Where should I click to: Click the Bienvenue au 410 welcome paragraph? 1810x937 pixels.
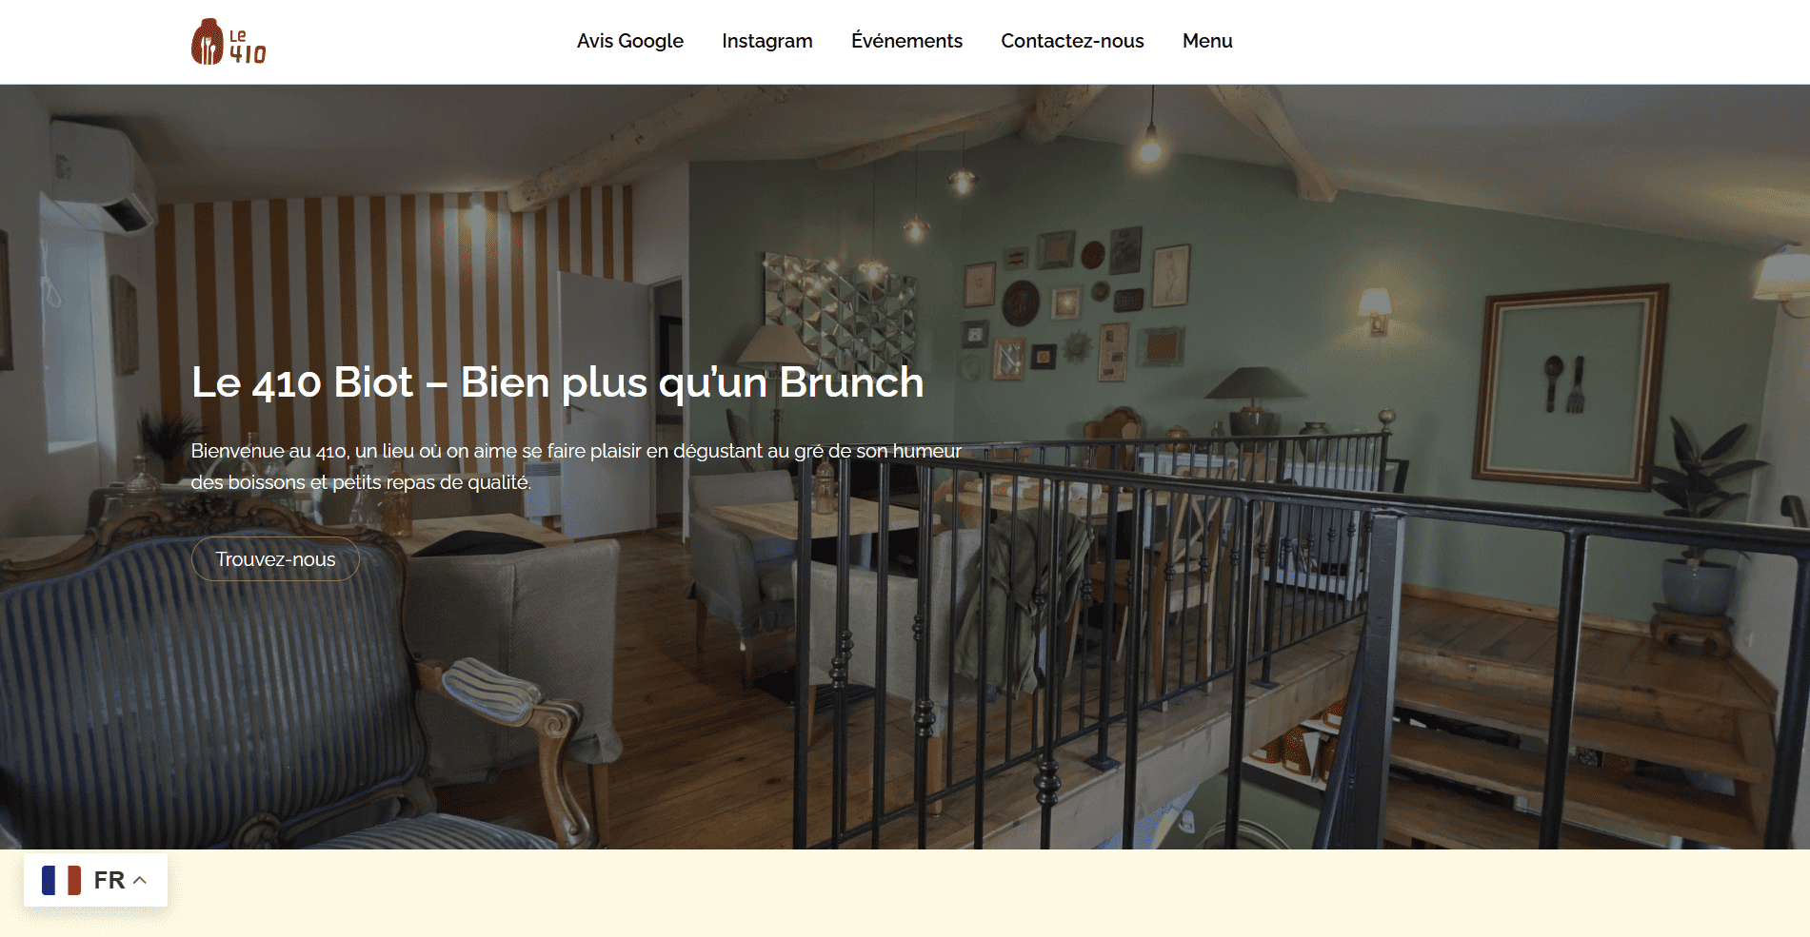(x=576, y=466)
